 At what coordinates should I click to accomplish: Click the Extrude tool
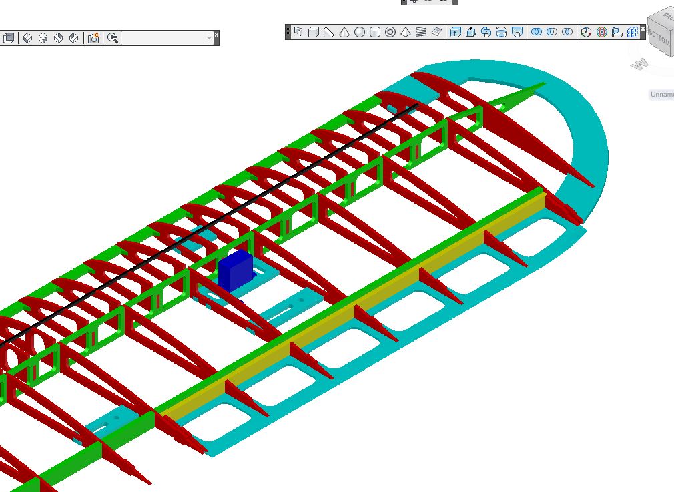pyautogui.click(x=456, y=32)
